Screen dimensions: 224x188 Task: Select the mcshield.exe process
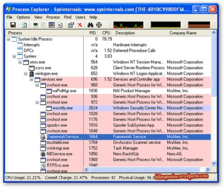(108, 142)
